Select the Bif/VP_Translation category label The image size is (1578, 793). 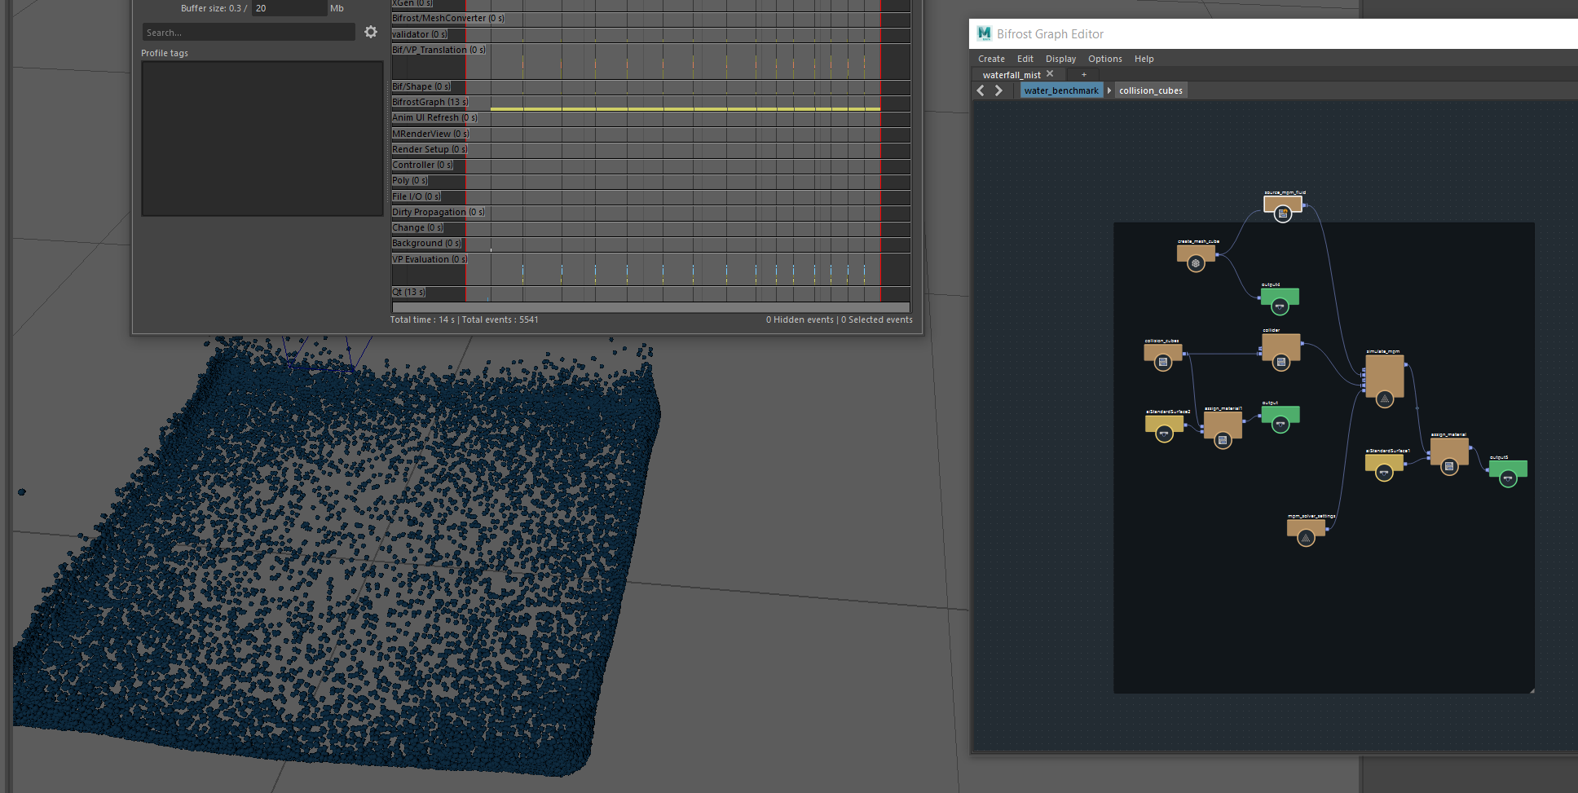click(x=439, y=50)
